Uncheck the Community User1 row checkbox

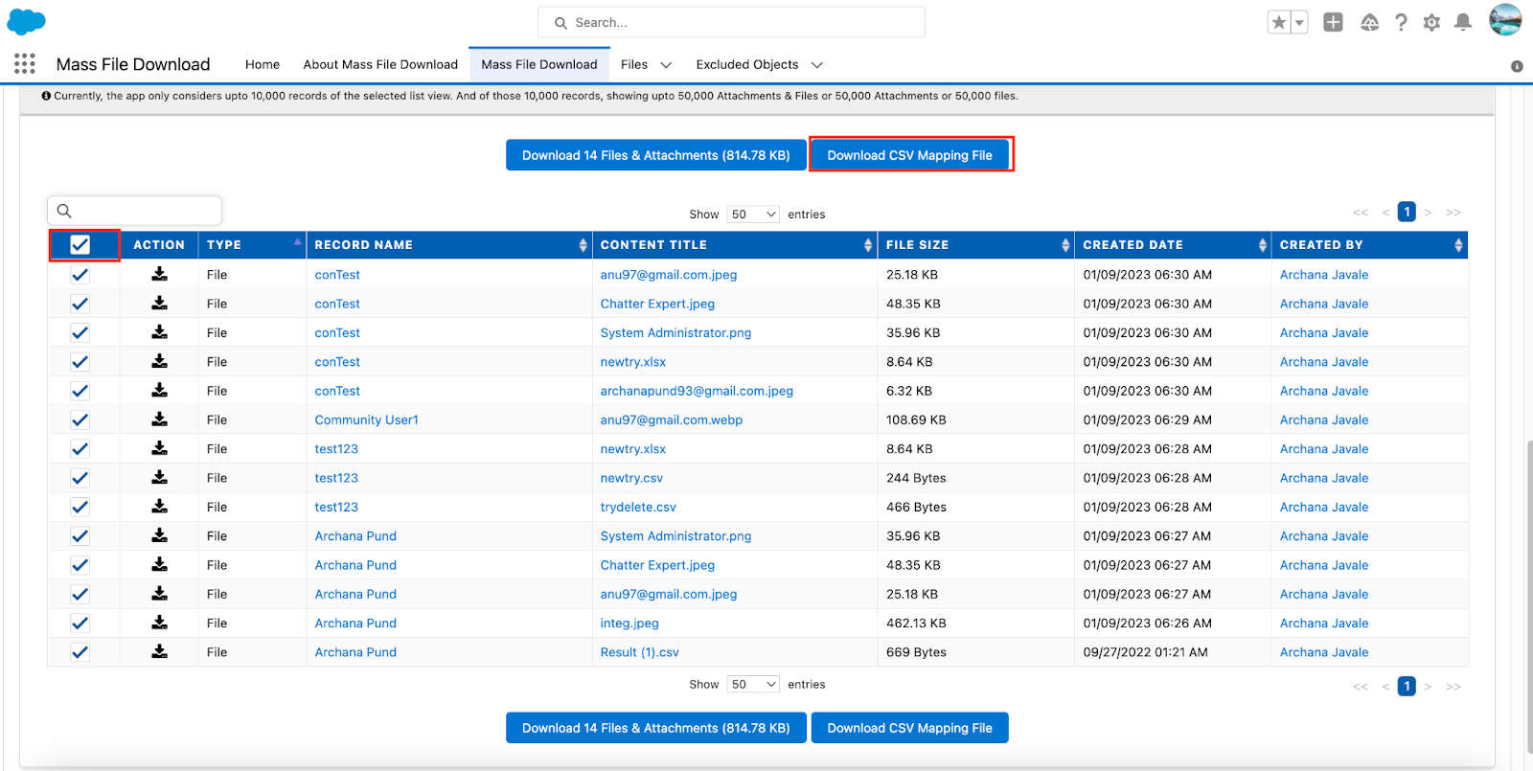[80, 420]
